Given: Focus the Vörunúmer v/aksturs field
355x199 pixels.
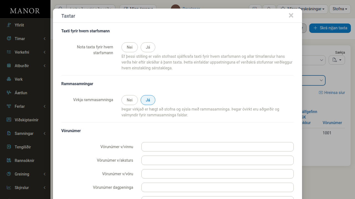Looking at the screenshot, I should point(217,160).
